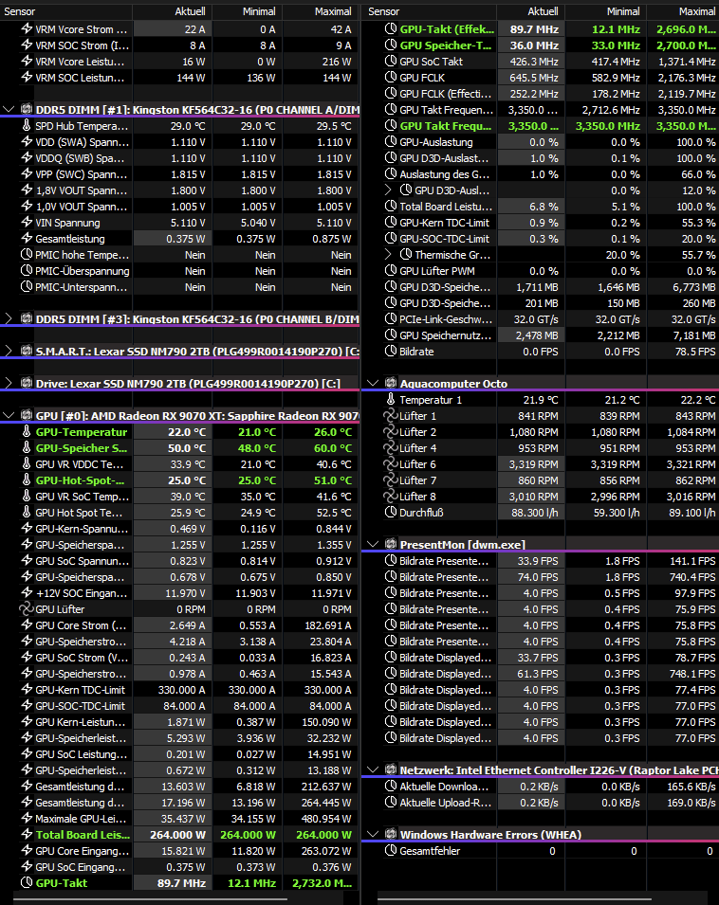719x905 pixels.
Task: Expand the indented GPU D3D-Ausl... sub-row
Action: 389,190
